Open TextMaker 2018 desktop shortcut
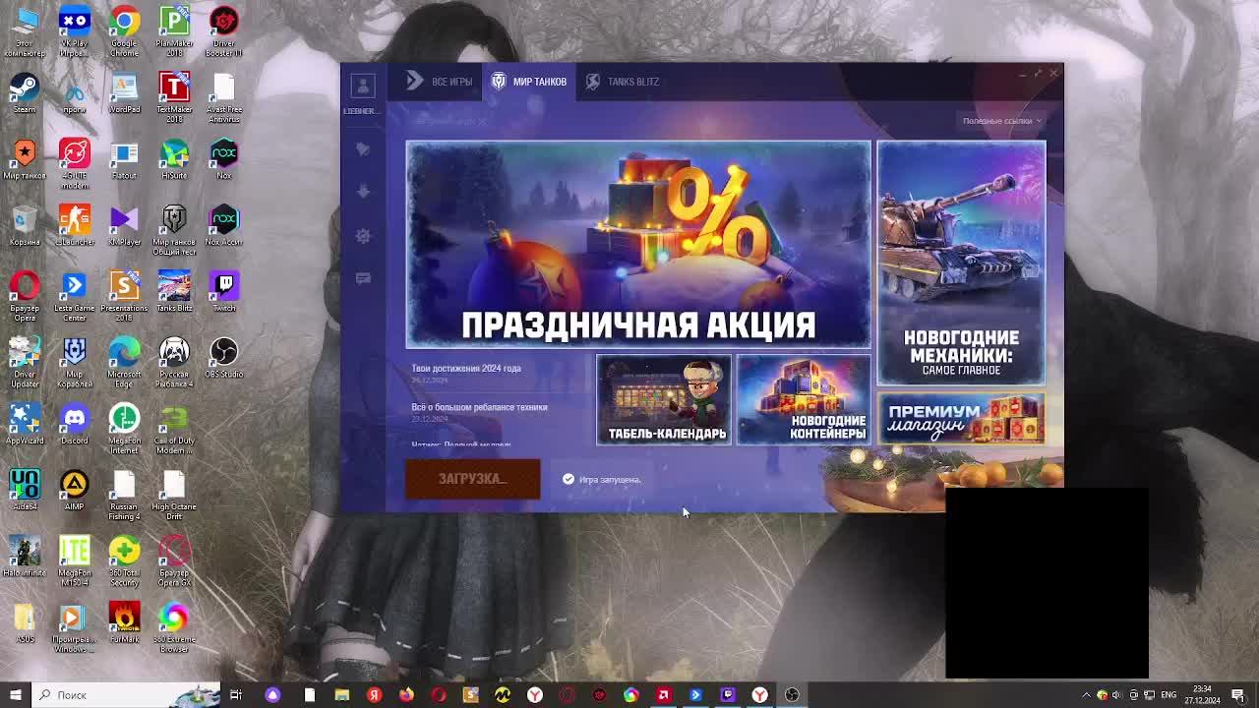This screenshot has height=708, width=1259. point(174,98)
